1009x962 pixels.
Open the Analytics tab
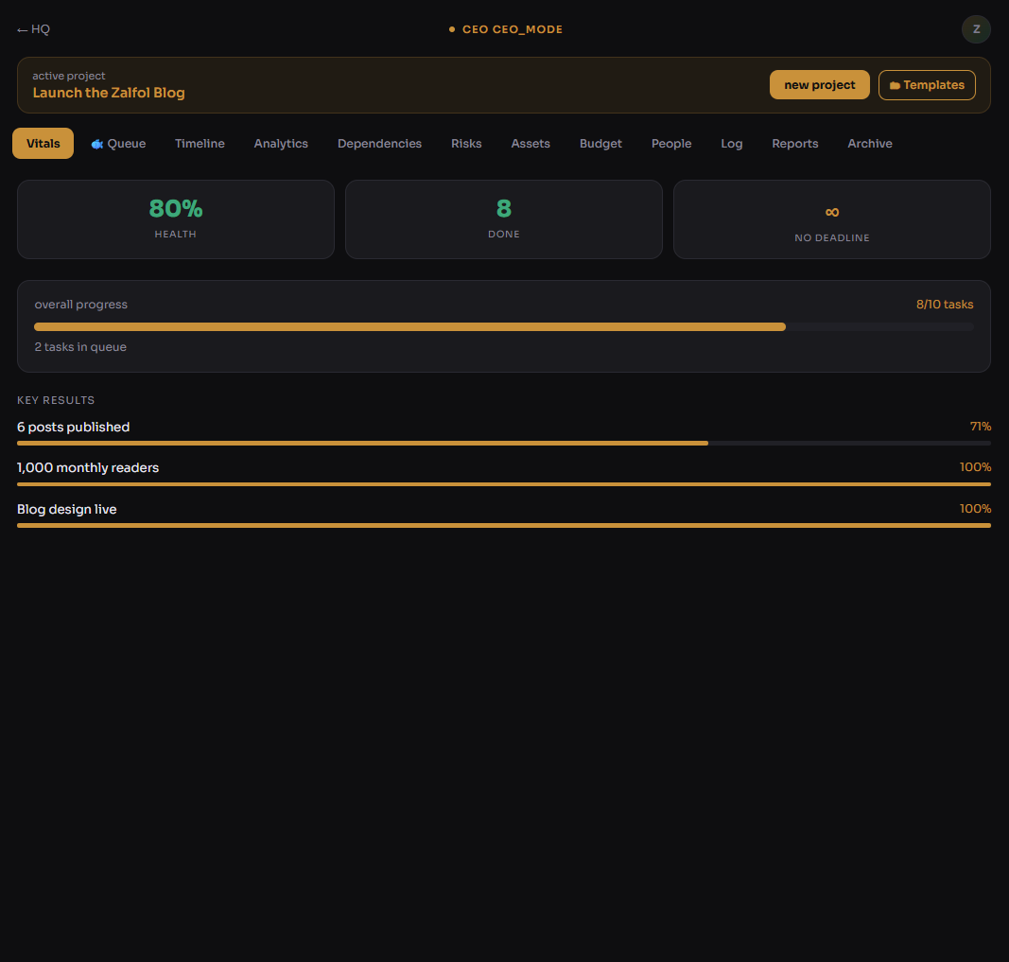click(281, 144)
